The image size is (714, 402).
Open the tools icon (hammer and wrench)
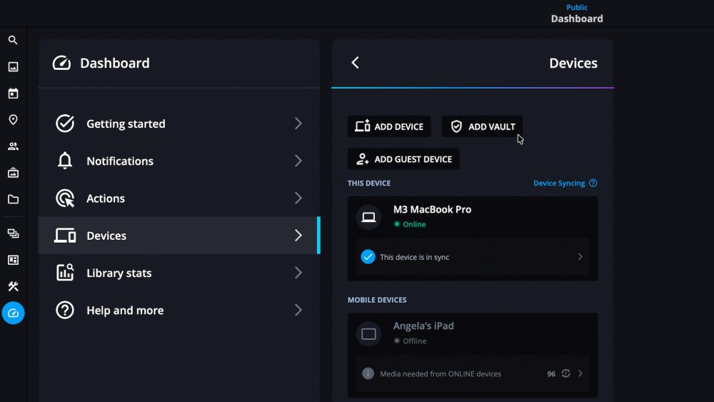(13, 286)
